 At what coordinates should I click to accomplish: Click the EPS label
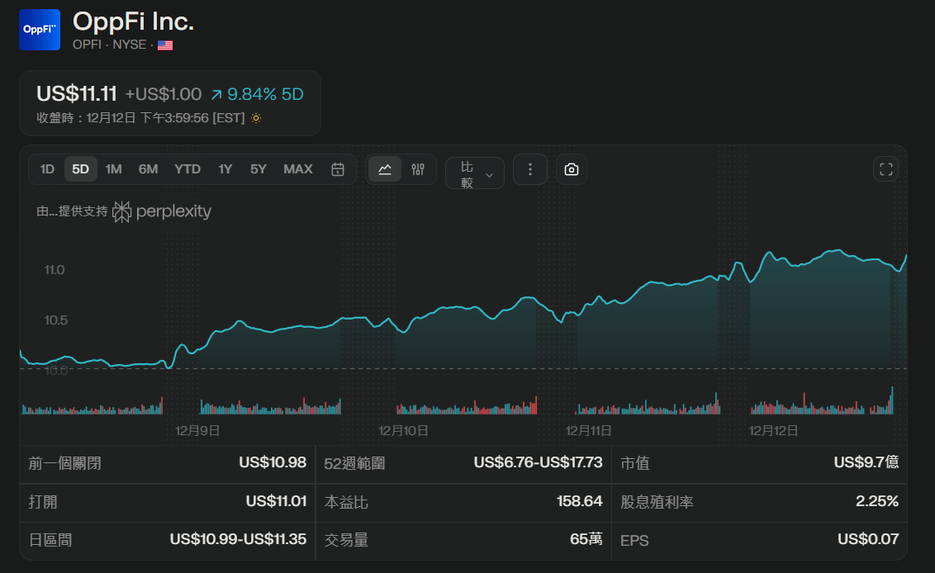[x=634, y=540]
